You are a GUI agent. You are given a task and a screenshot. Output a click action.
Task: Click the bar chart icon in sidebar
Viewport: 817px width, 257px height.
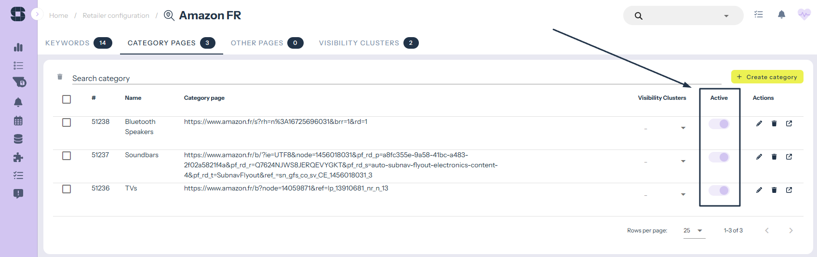pyautogui.click(x=18, y=47)
